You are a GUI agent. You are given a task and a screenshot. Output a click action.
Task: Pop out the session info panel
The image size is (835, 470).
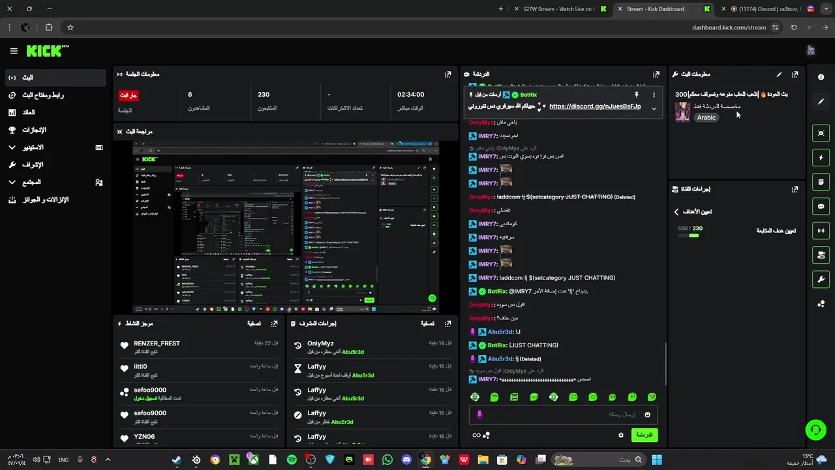(448, 74)
